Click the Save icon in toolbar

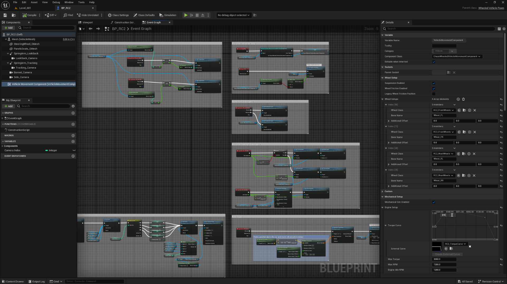tap(5, 15)
